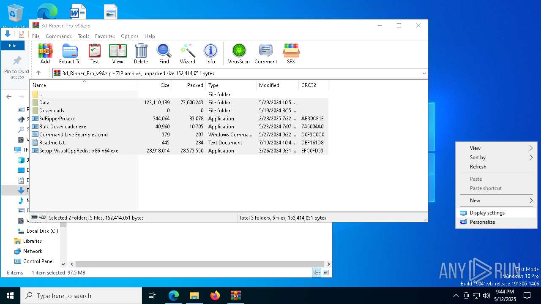The width and height of the screenshot is (541, 304).
Task: Show hidden system tray icons
Action: point(456,296)
